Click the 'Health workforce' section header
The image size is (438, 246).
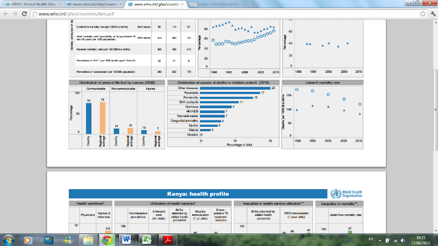(90, 203)
